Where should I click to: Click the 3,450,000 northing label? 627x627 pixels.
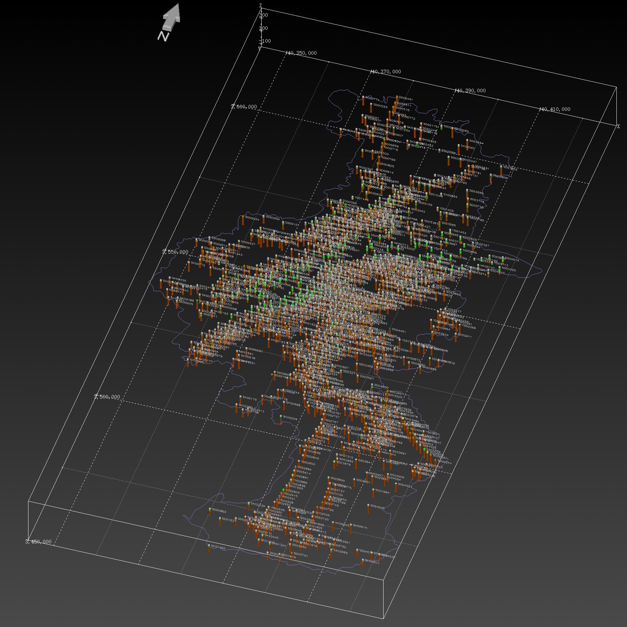point(38,542)
